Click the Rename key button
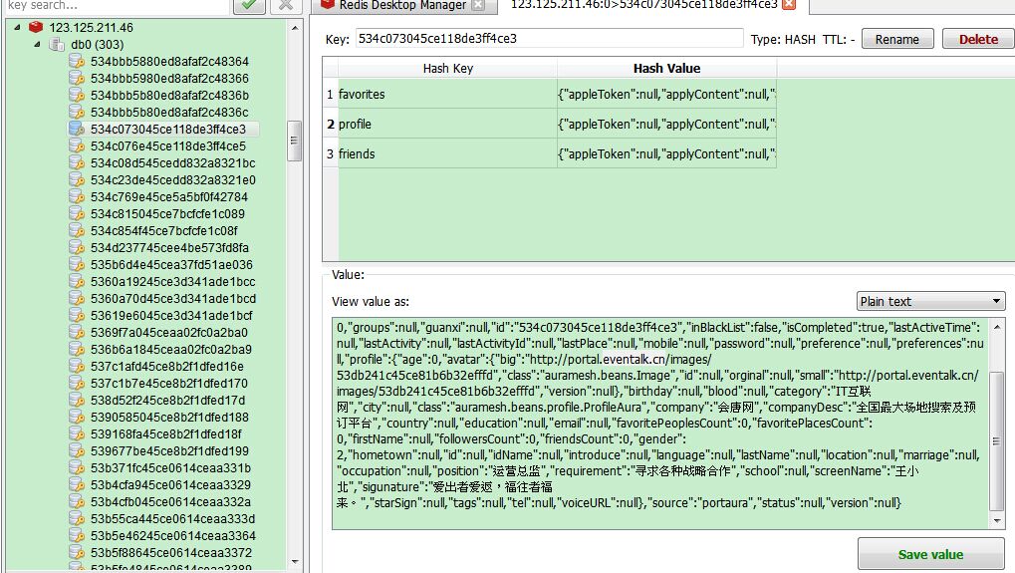The image size is (1015, 573). tap(897, 39)
